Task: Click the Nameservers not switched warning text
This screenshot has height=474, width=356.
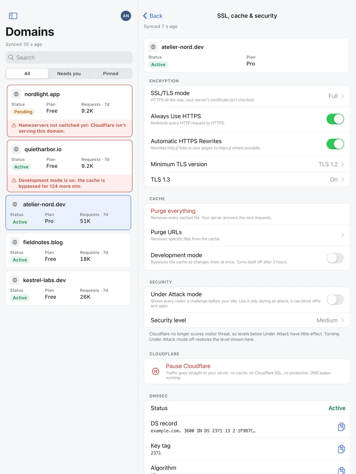Action: (x=72, y=128)
